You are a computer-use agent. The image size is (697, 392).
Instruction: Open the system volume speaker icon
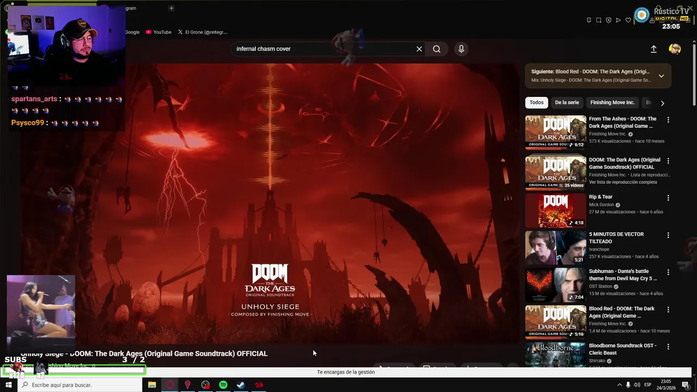(637, 385)
